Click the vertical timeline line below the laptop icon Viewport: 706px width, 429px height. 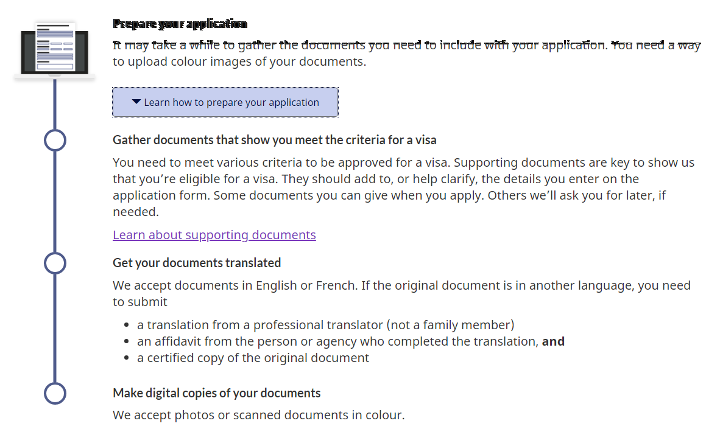55,104
